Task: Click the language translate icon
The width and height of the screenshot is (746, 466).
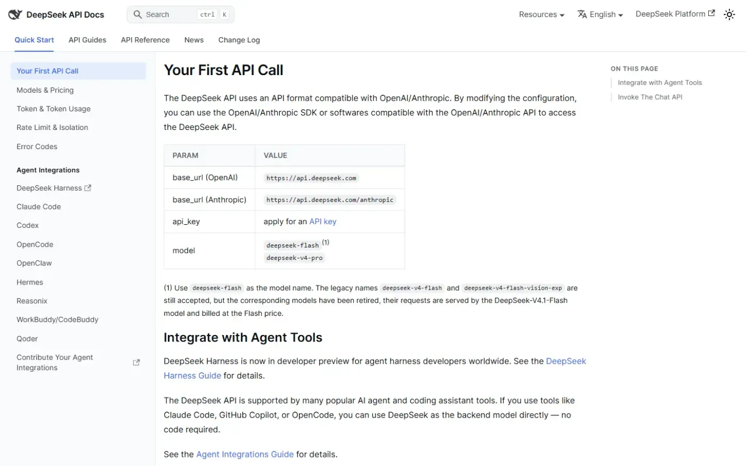Action: 582,14
